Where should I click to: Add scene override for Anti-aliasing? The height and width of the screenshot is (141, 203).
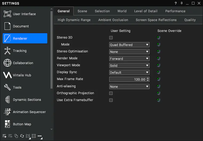158,86
